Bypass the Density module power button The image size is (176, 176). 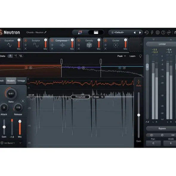click(79, 41)
